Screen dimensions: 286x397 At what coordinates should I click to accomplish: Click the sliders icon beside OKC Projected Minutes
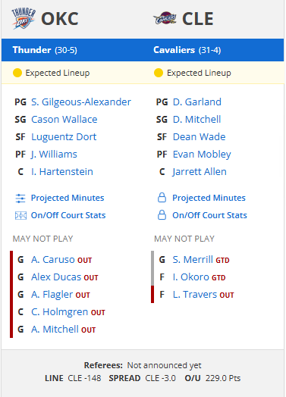[x=20, y=198]
